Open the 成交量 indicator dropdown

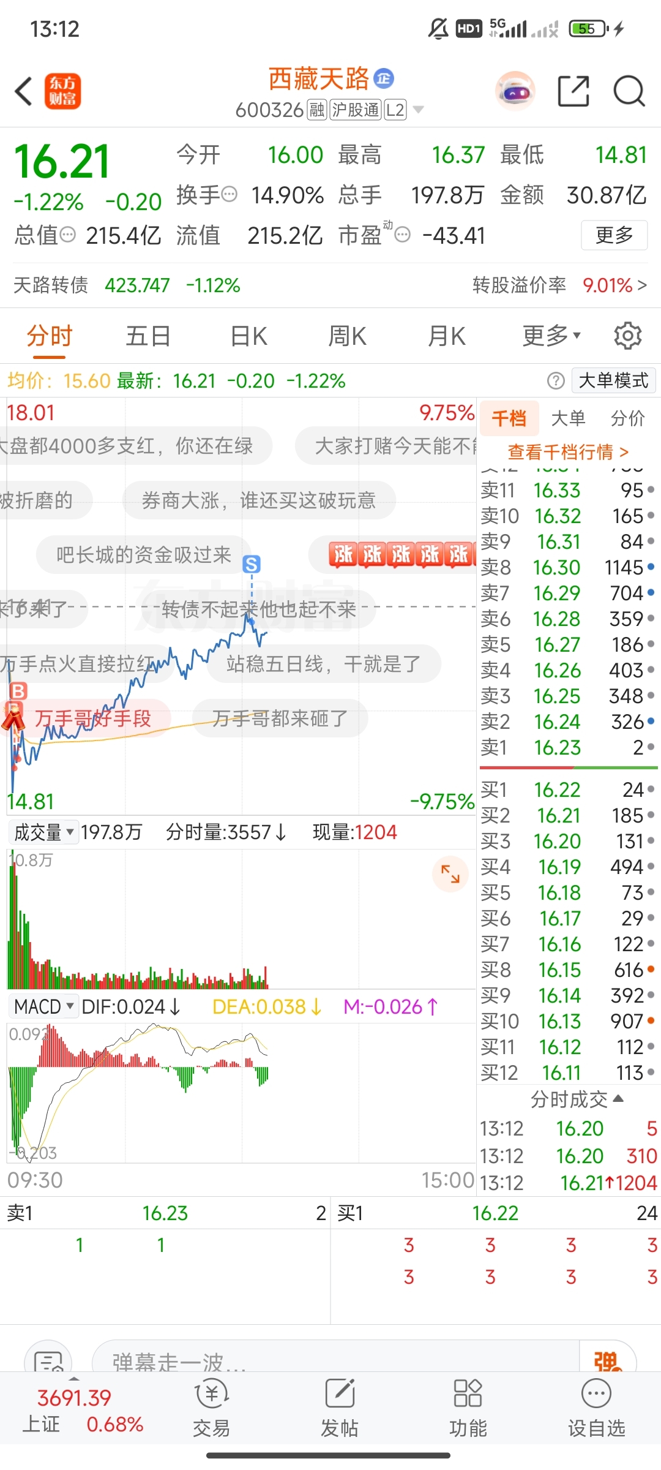(x=43, y=832)
